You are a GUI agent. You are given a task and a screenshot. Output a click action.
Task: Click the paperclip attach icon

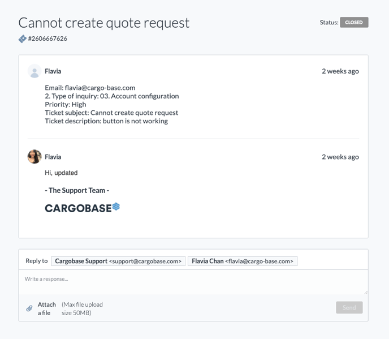coord(29,308)
